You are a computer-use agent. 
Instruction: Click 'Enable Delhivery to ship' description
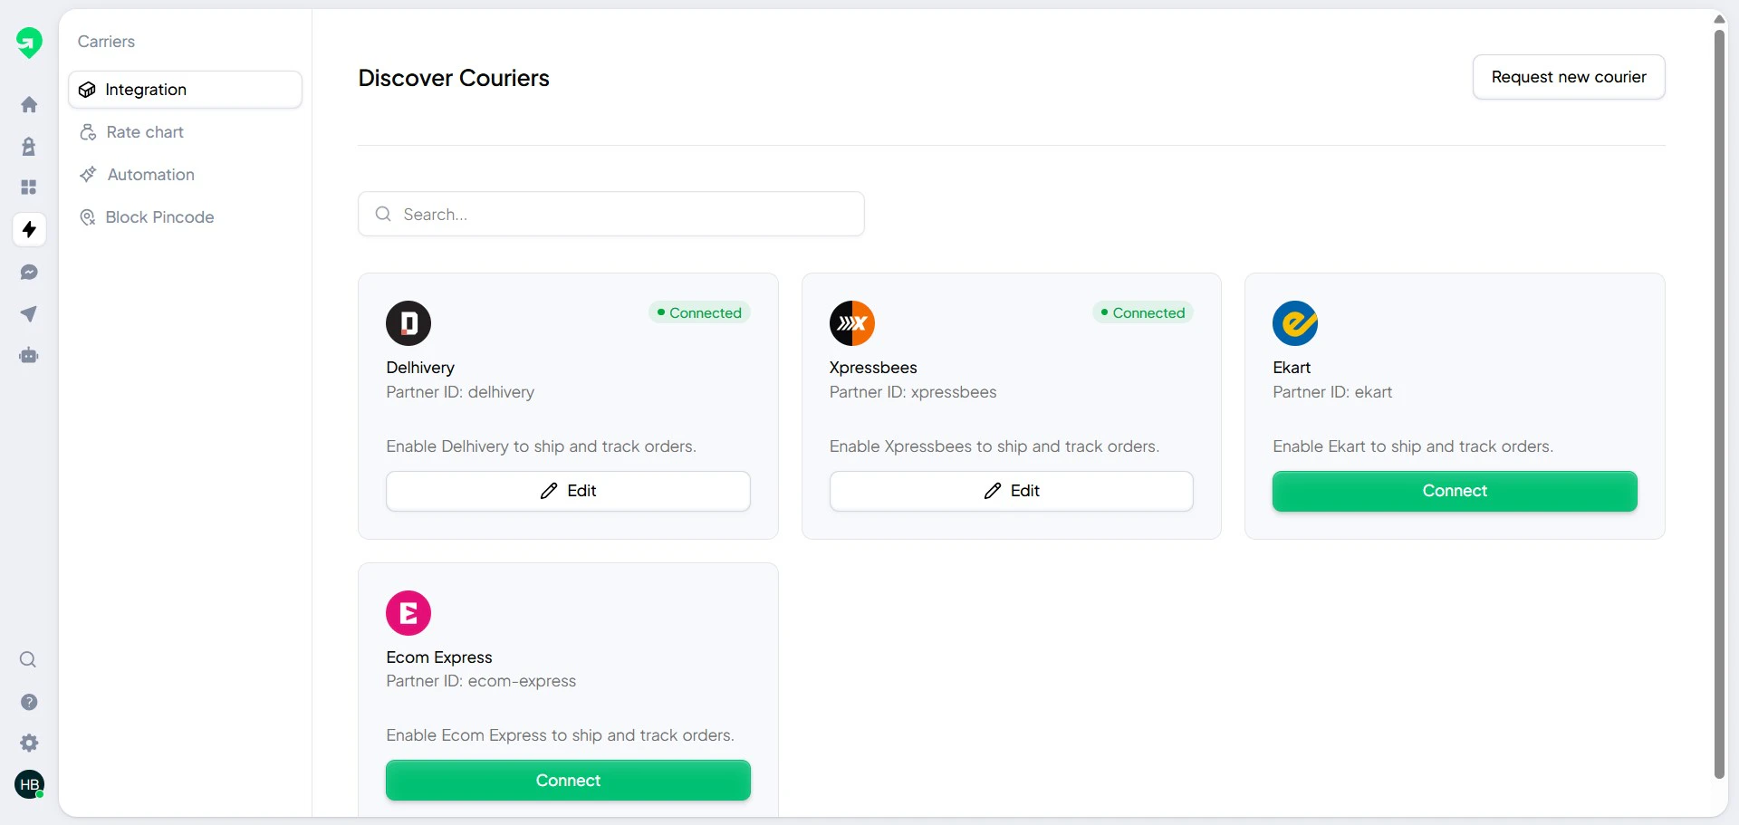point(541,446)
